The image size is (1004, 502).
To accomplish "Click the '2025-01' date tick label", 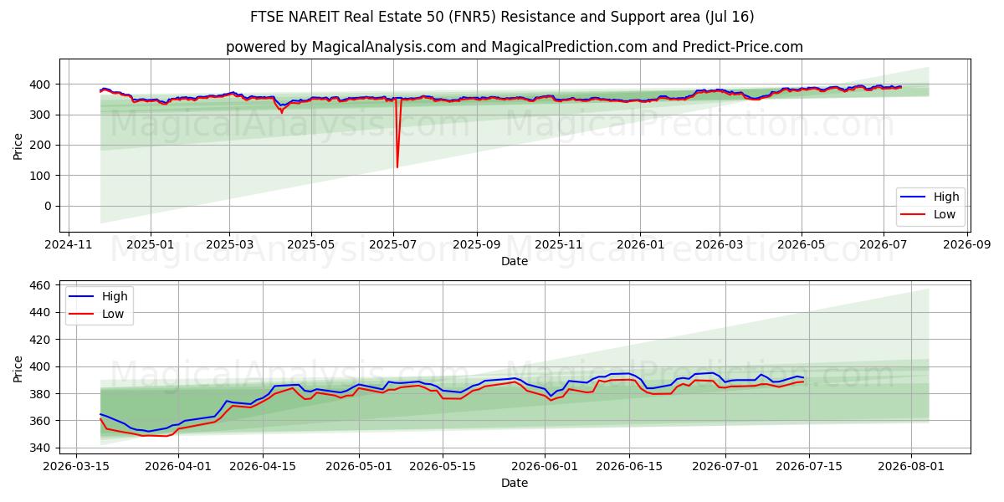I will point(151,244).
